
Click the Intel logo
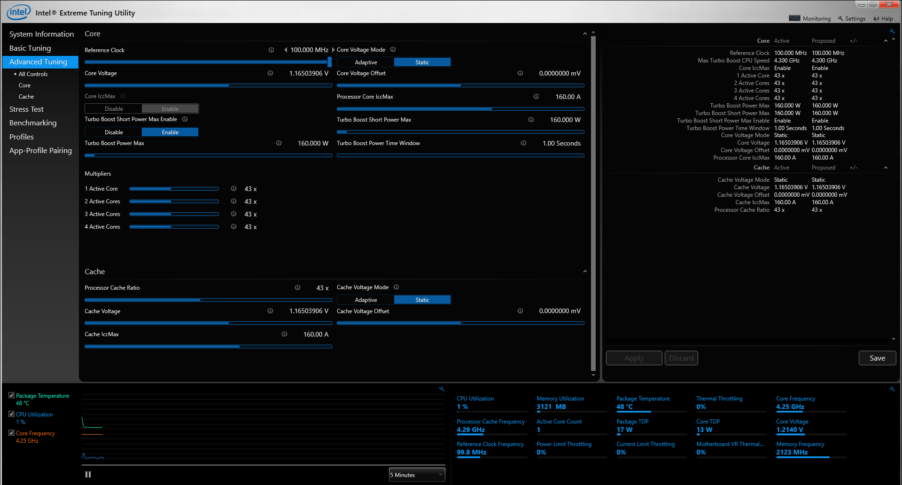click(18, 12)
